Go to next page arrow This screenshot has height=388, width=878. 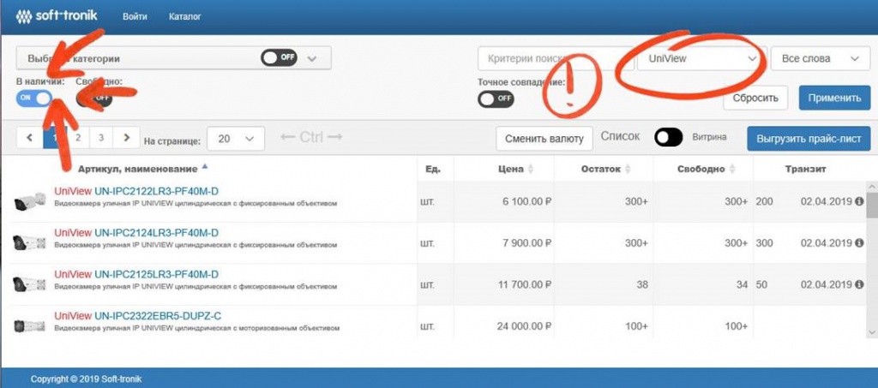pos(127,138)
